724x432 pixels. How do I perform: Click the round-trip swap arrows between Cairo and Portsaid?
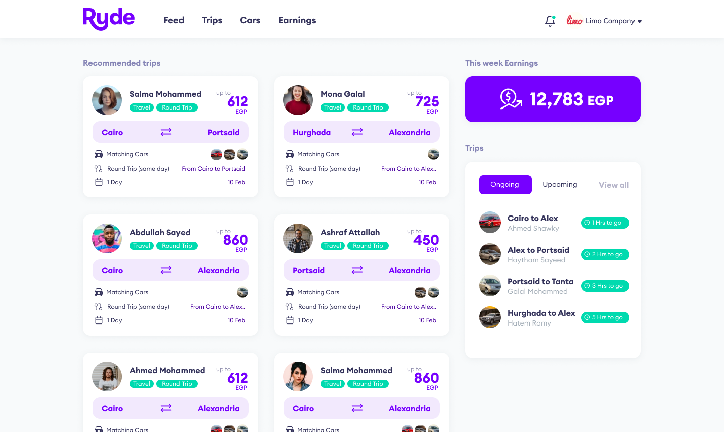(x=166, y=132)
